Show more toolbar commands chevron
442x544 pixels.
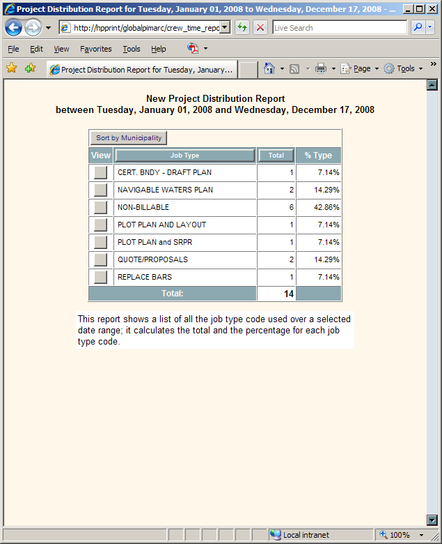pos(433,64)
